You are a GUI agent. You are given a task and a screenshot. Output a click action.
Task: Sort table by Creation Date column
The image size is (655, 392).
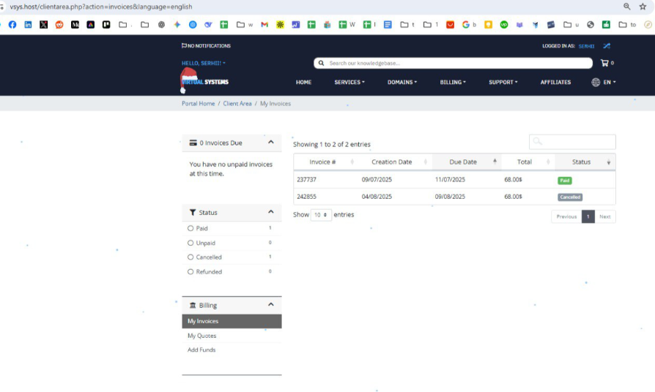(395, 162)
